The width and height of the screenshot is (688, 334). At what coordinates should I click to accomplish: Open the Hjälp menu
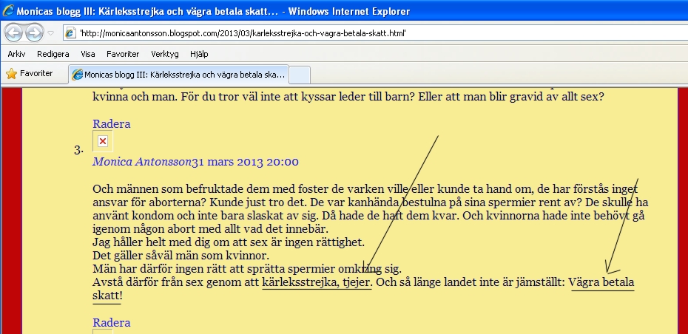199,54
